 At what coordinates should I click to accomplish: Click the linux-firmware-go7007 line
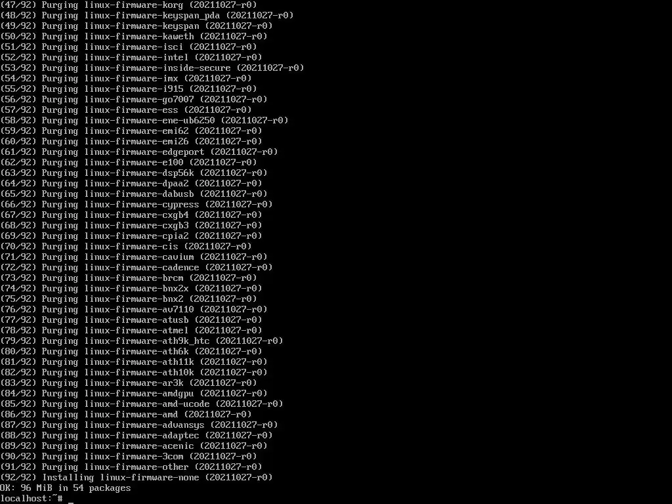(x=134, y=100)
